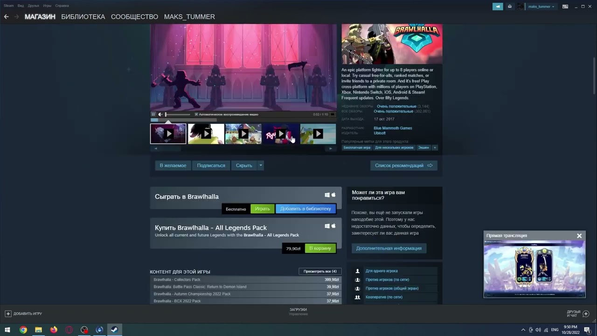Go to the МАГАЗИН tab
This screenshot has width=597, height=336.
(x=40, y=17)
